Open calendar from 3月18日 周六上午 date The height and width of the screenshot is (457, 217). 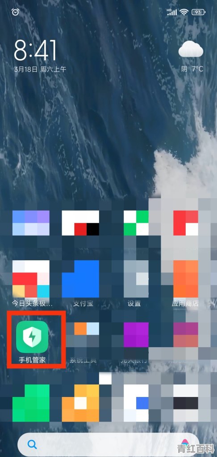coord(40,69)
